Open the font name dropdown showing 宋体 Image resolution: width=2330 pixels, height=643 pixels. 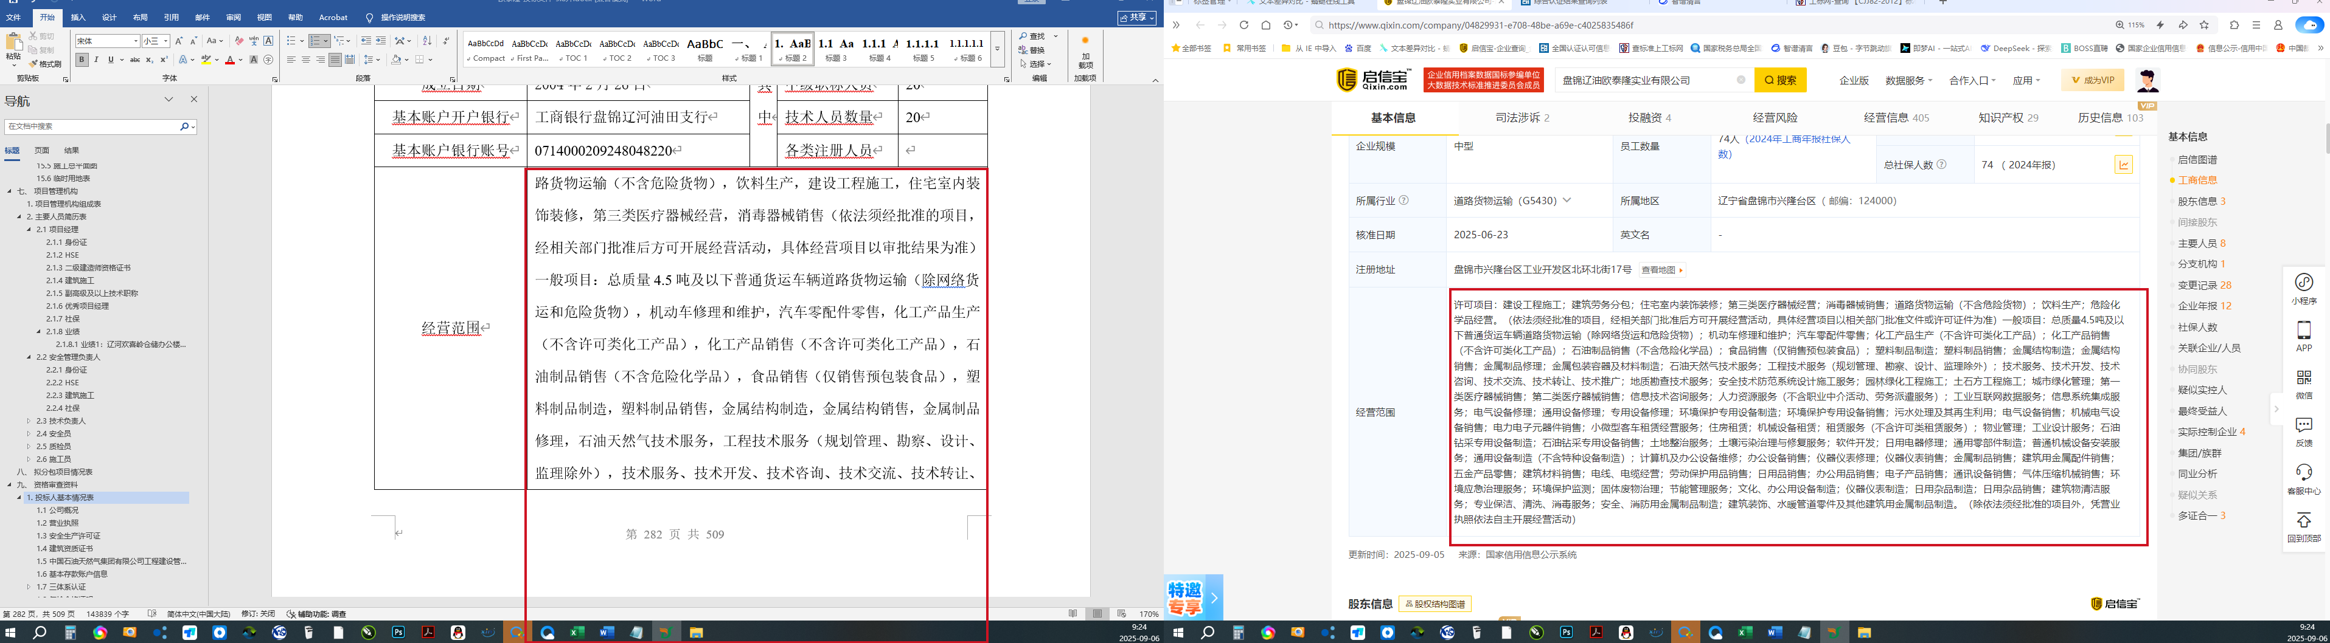coord(136,41)
